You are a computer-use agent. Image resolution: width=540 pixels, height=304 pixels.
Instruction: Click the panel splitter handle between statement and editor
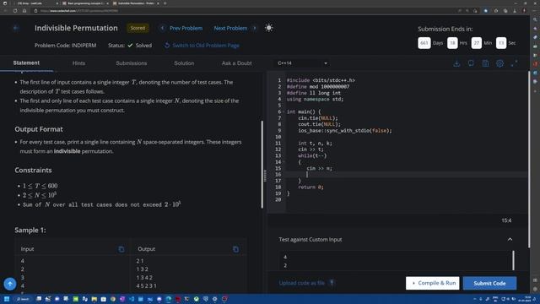click(x=265, y=176)
